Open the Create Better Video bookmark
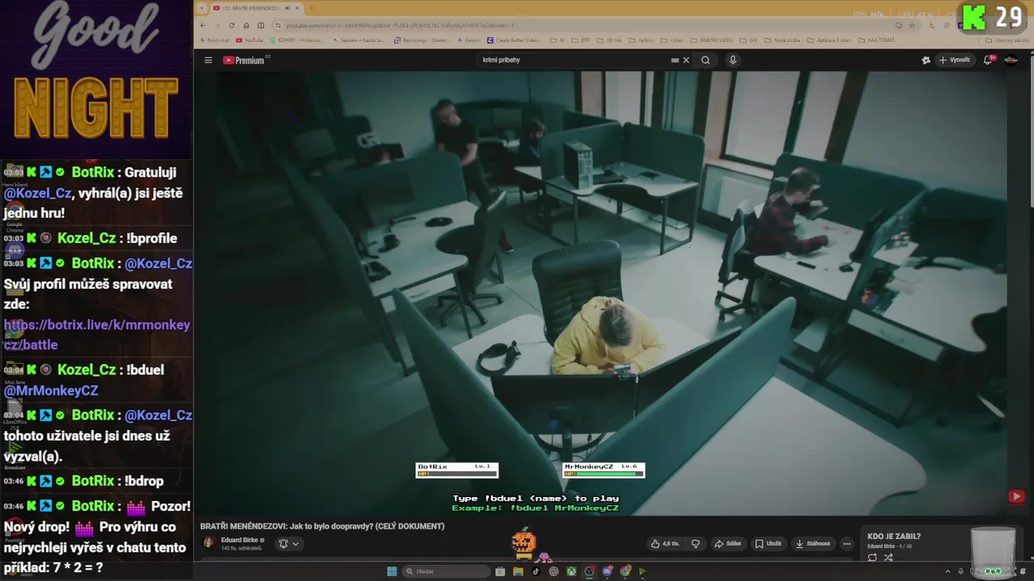1034x581 pixels. click(x=513, y=40)
